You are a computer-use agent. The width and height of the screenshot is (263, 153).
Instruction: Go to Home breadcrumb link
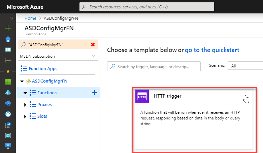[x=30, y=18]
